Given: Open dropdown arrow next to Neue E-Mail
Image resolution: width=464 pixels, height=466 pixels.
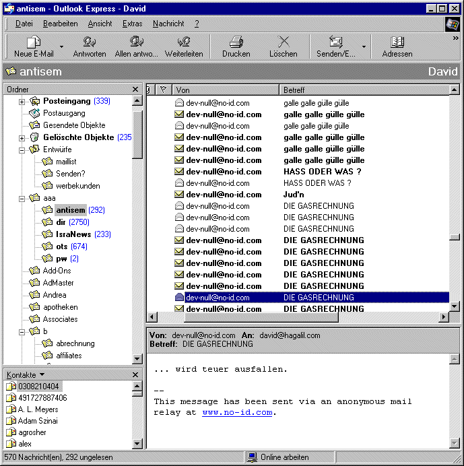Looking at the screenshot, I should (x=61, y=46).
